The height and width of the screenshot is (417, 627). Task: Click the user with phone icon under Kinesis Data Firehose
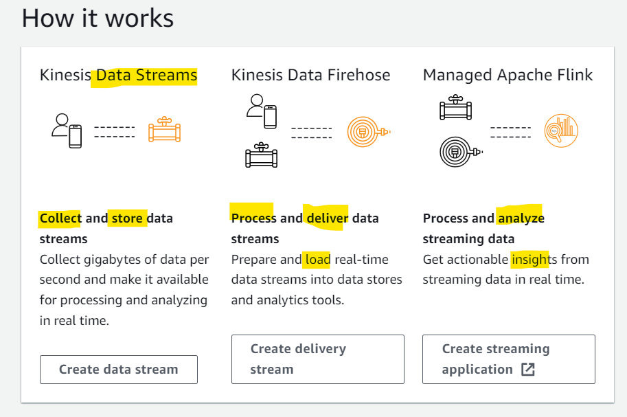[262, 111]
